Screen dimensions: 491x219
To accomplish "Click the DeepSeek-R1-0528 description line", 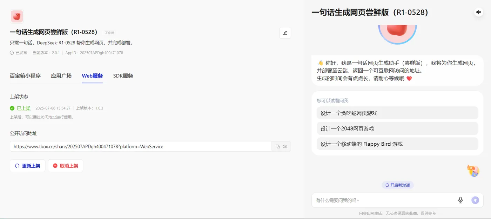I will point(72,43).
